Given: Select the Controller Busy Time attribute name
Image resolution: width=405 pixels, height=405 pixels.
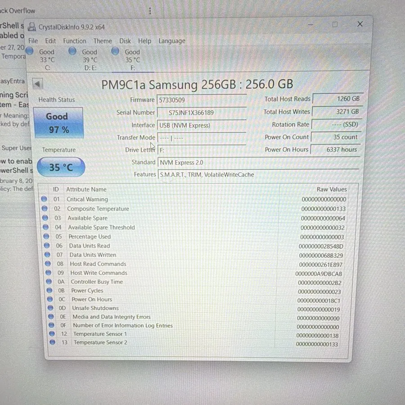Looking at the screenshot, I should coord(97,282).
